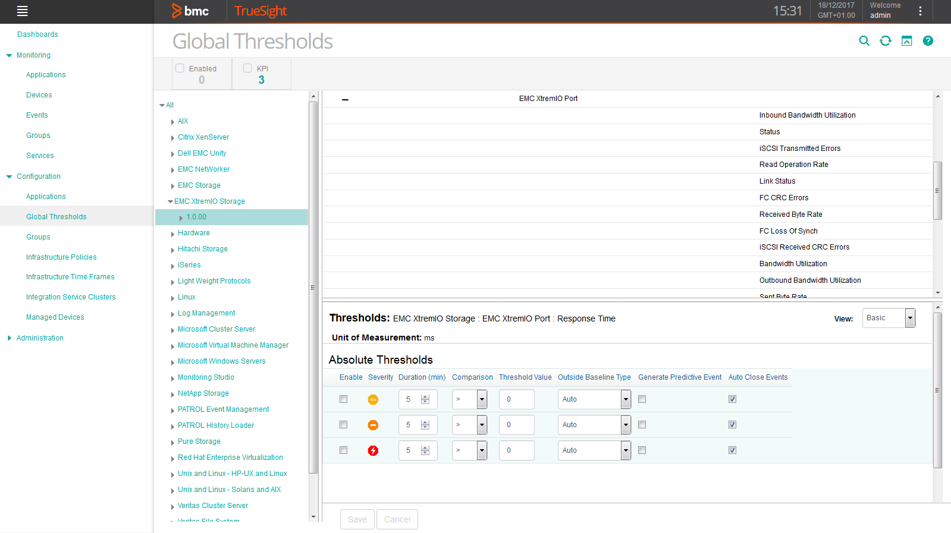Image resolution: width=951 pixels, height=533 pixels.
Task: Open Outside Baseline Type dropdown, third row
Action: pyautogui.click(x=594, y=450)
